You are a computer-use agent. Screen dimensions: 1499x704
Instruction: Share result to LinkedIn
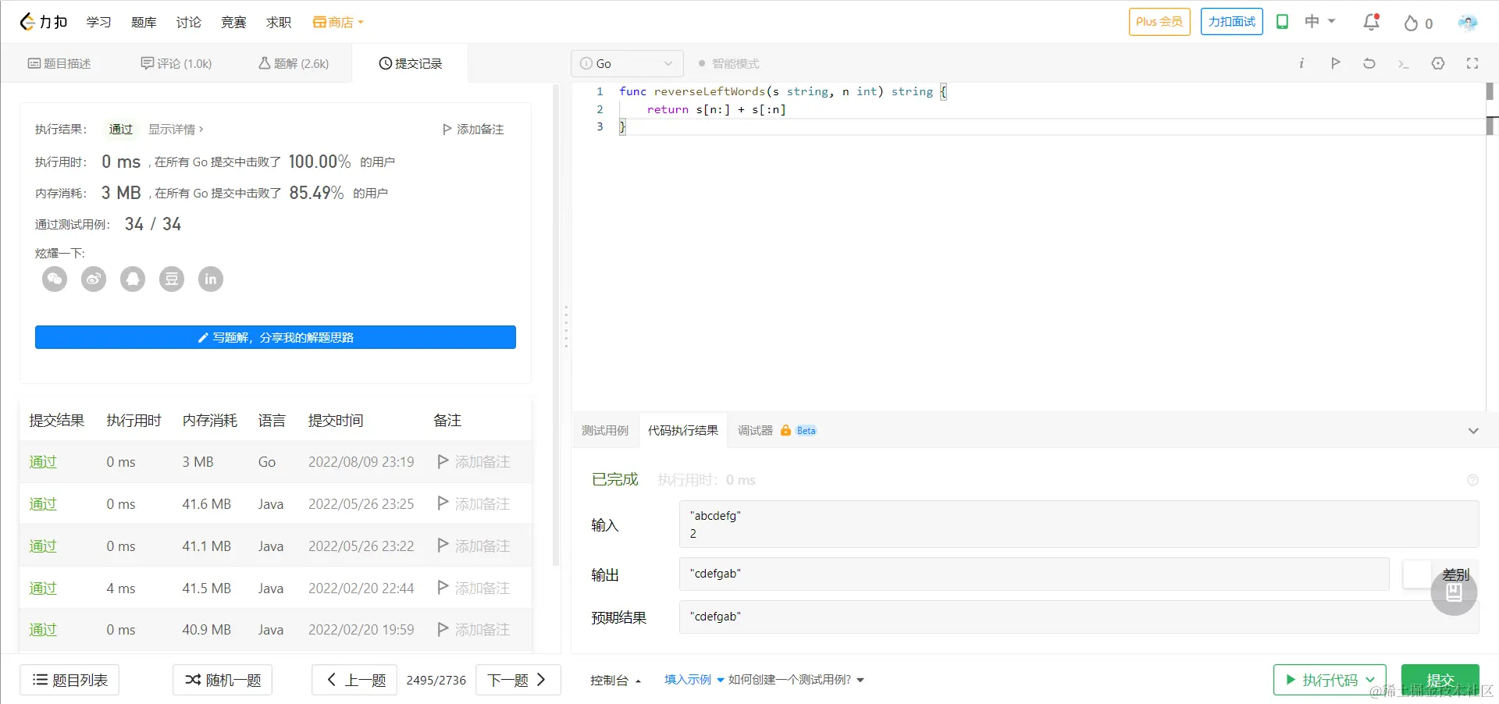211,279
